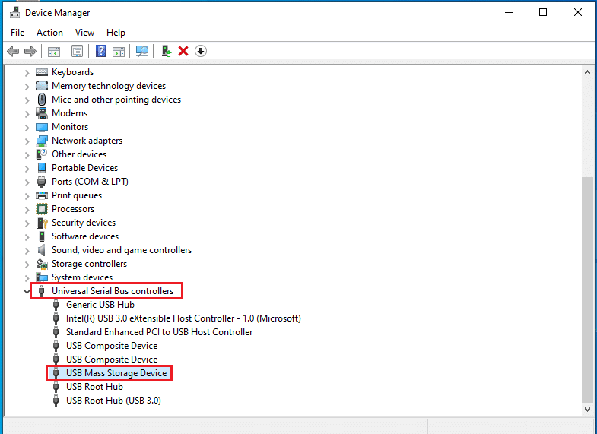Select the Print queues label
This screenshot has width=597, height=434.
77,195
